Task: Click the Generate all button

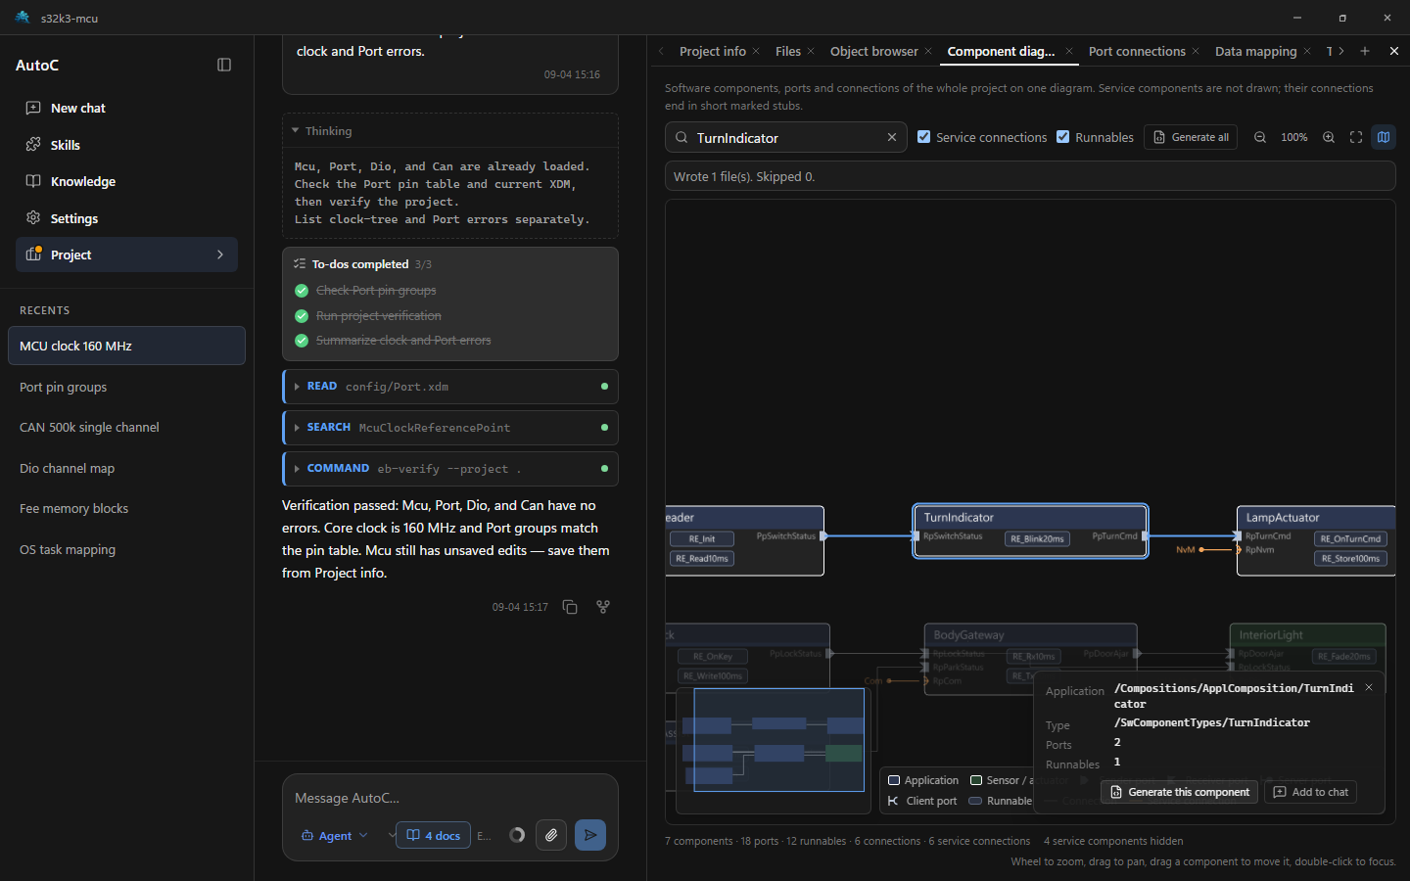Action: (x=1191, y=137)
